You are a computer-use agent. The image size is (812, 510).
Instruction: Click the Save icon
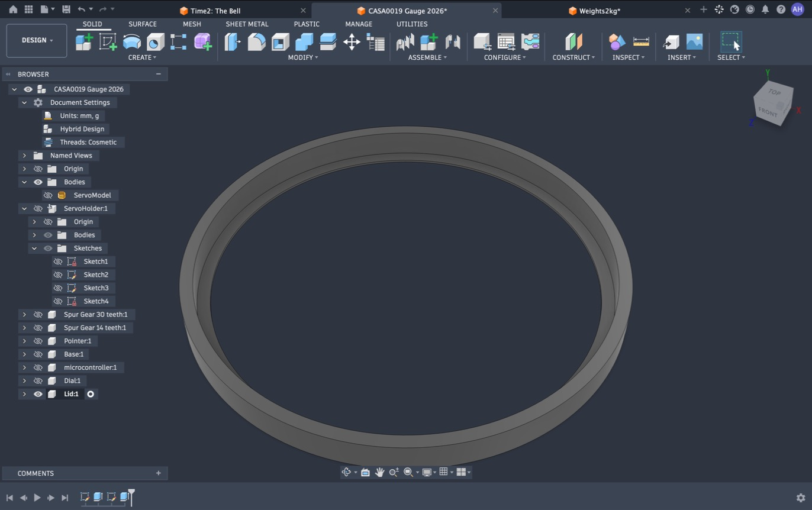66,9
